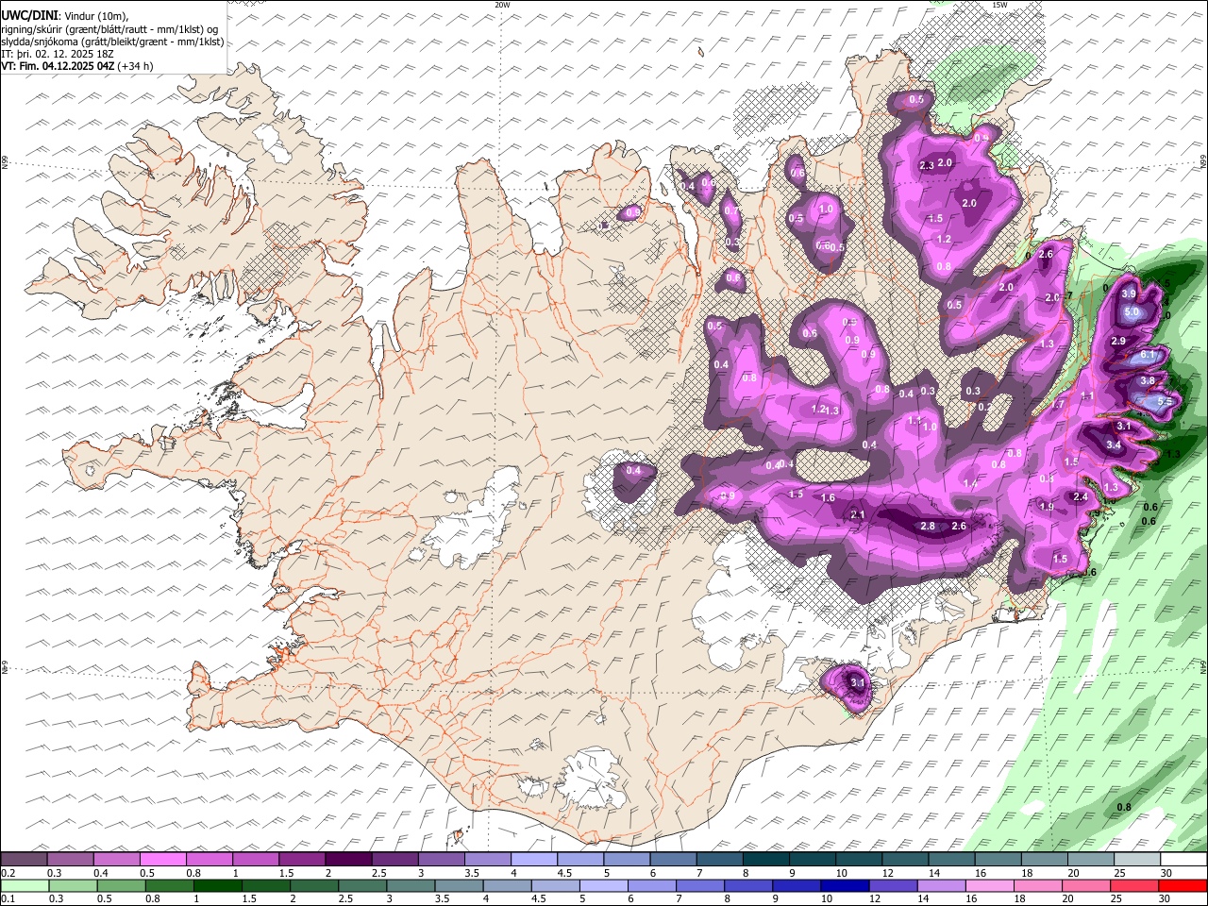Click the 3.4 precipitation value on map
Viewport: 1208px width, 906px height.
[x=1114, y=445]
